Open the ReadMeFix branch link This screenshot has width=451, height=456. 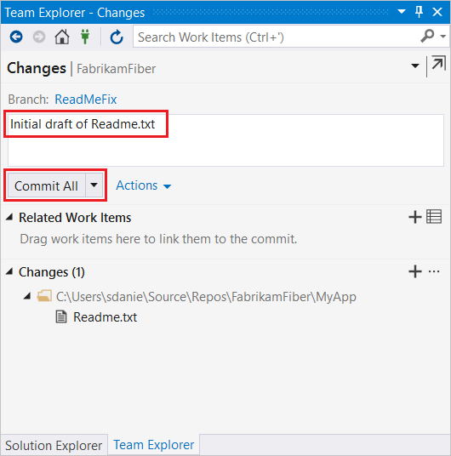click(x=86, y=100)
